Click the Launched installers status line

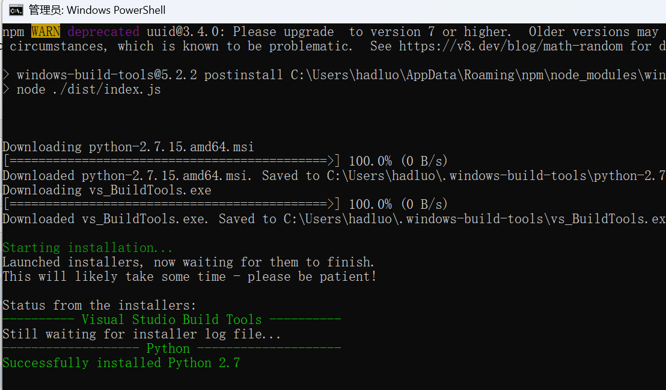point(188,262)
